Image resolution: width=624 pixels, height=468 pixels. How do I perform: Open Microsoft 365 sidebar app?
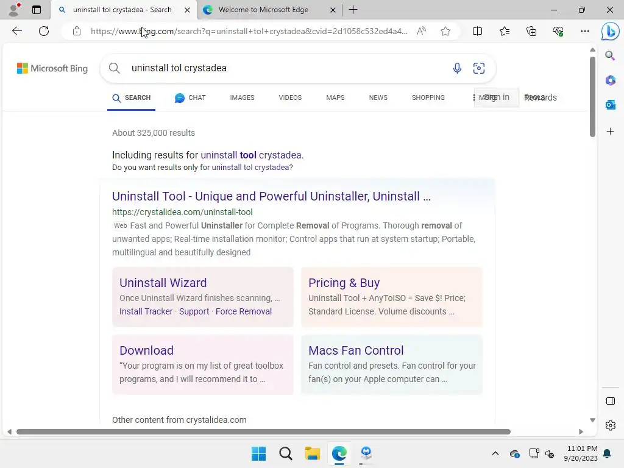(610, 80)
